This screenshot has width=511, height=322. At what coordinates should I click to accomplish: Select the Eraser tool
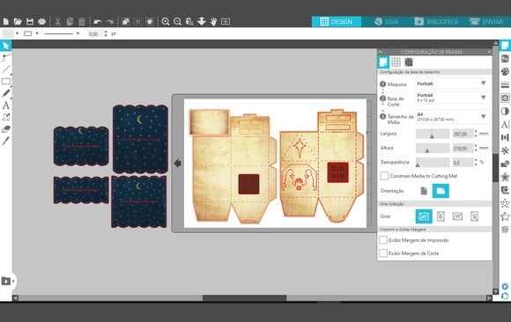[6, 129]
